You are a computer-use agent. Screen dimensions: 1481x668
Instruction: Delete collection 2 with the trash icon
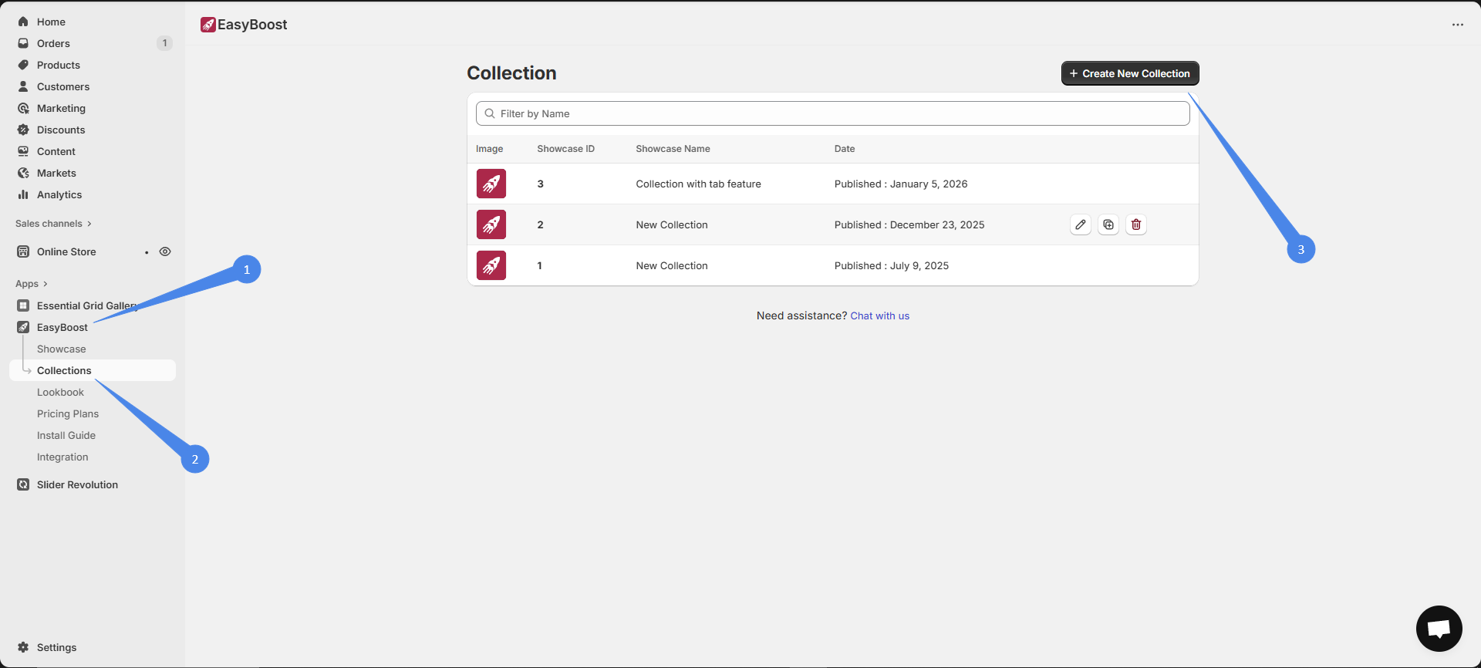click(x=1135, y=224)
